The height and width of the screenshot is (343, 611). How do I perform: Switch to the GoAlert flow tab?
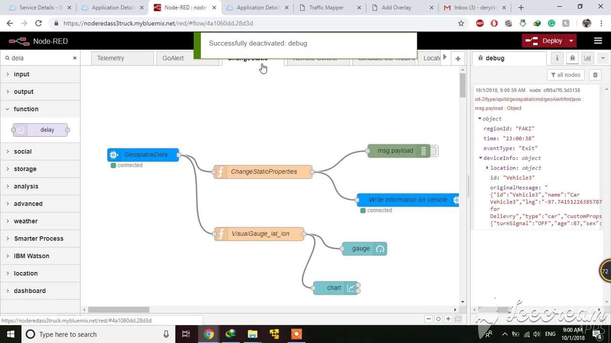(x=187, y=58)
